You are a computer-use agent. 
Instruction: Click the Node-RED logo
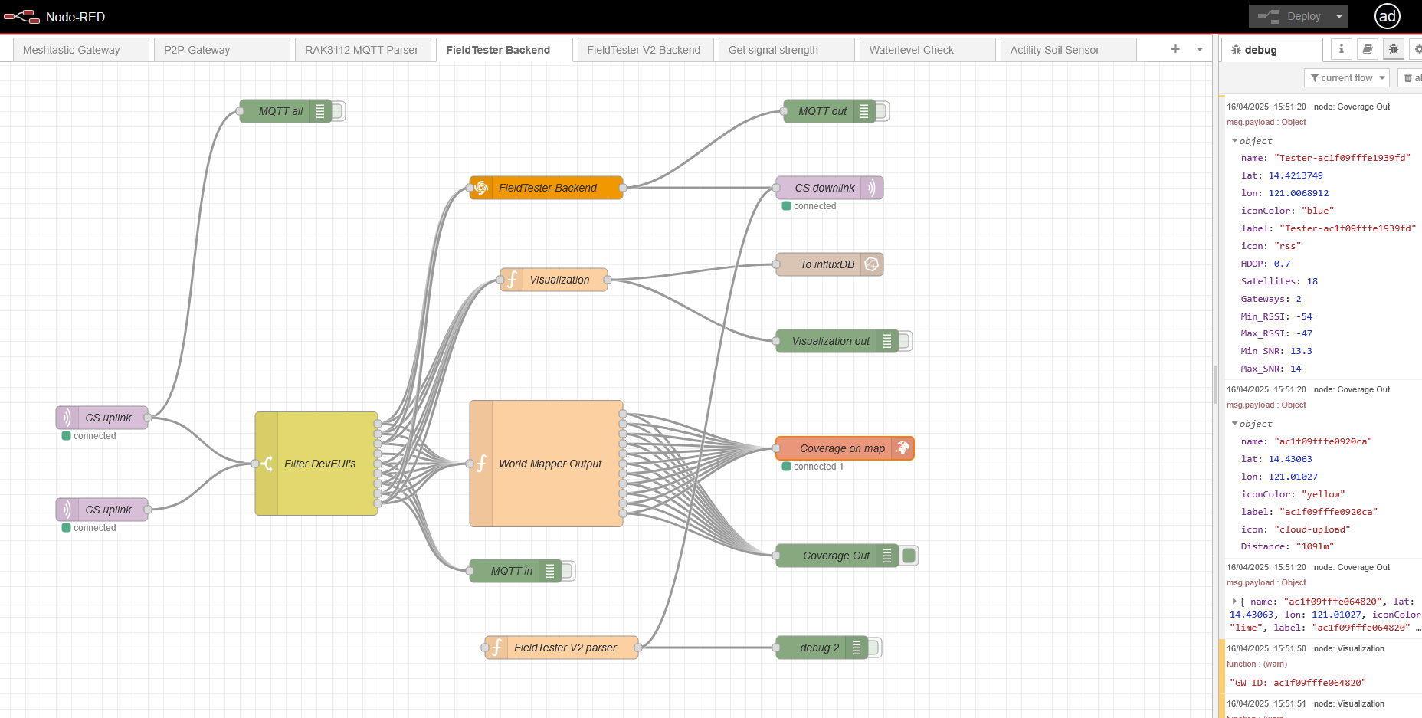(21, 16)
